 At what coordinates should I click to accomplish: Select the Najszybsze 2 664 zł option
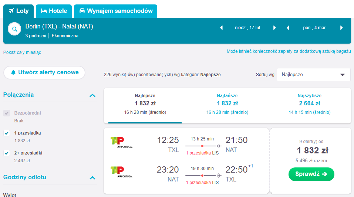(310, 104)
